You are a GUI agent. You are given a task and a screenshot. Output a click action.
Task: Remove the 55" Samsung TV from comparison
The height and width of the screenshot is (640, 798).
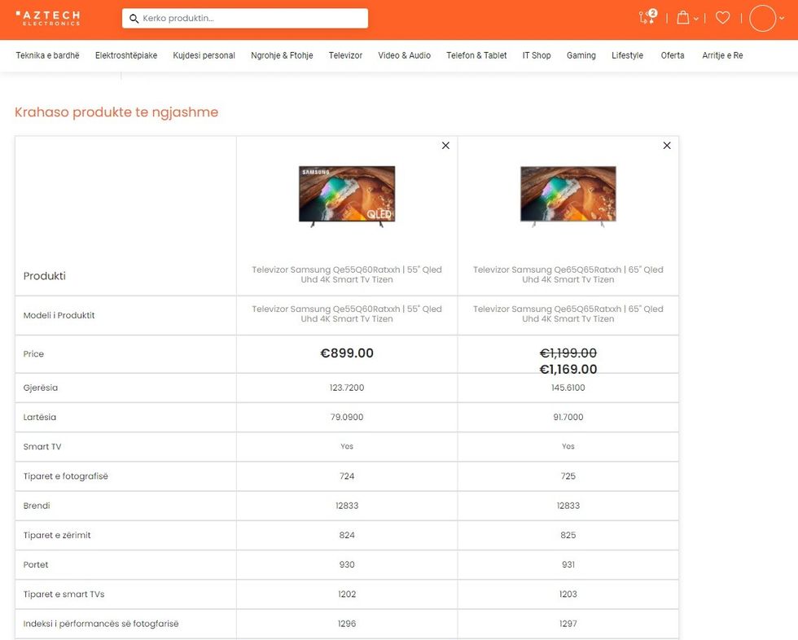[445, 146]
